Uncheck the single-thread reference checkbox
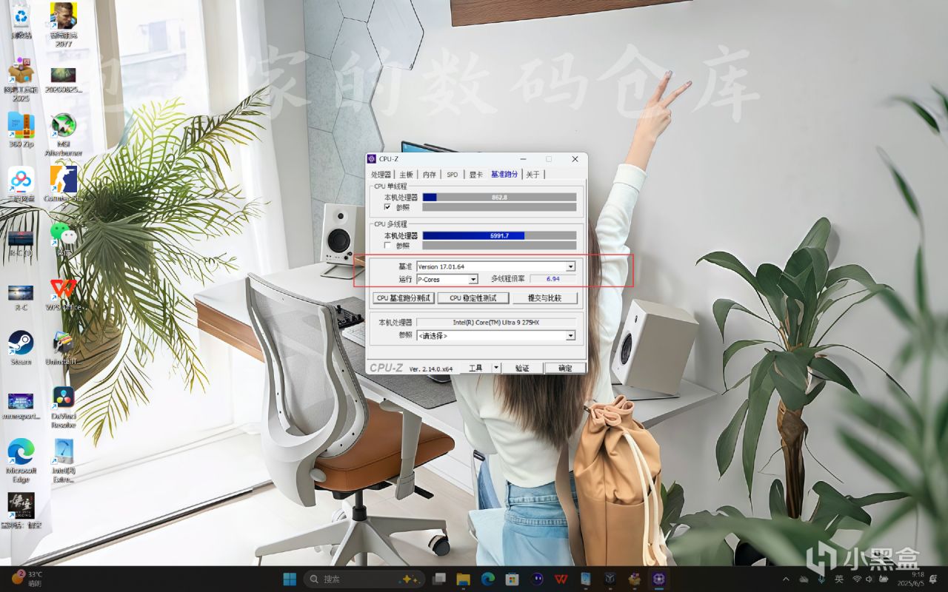The width and height of the screenshot is (948, 592). click(x=387, y=207)
